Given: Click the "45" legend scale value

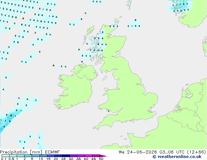Looking at the screenshot, I should coord(93,159).
